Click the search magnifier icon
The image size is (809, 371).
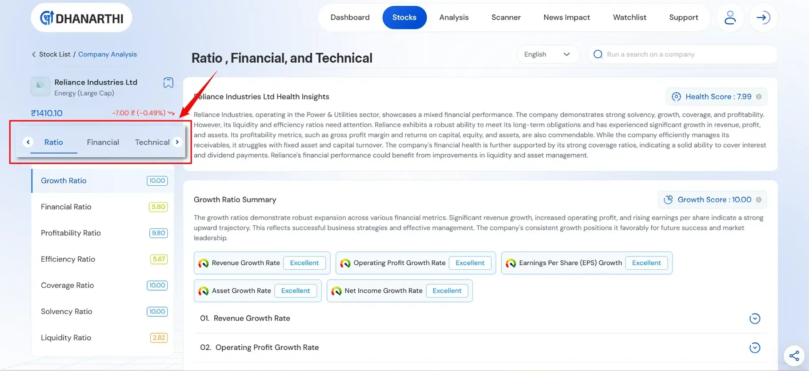click(598, 54)
